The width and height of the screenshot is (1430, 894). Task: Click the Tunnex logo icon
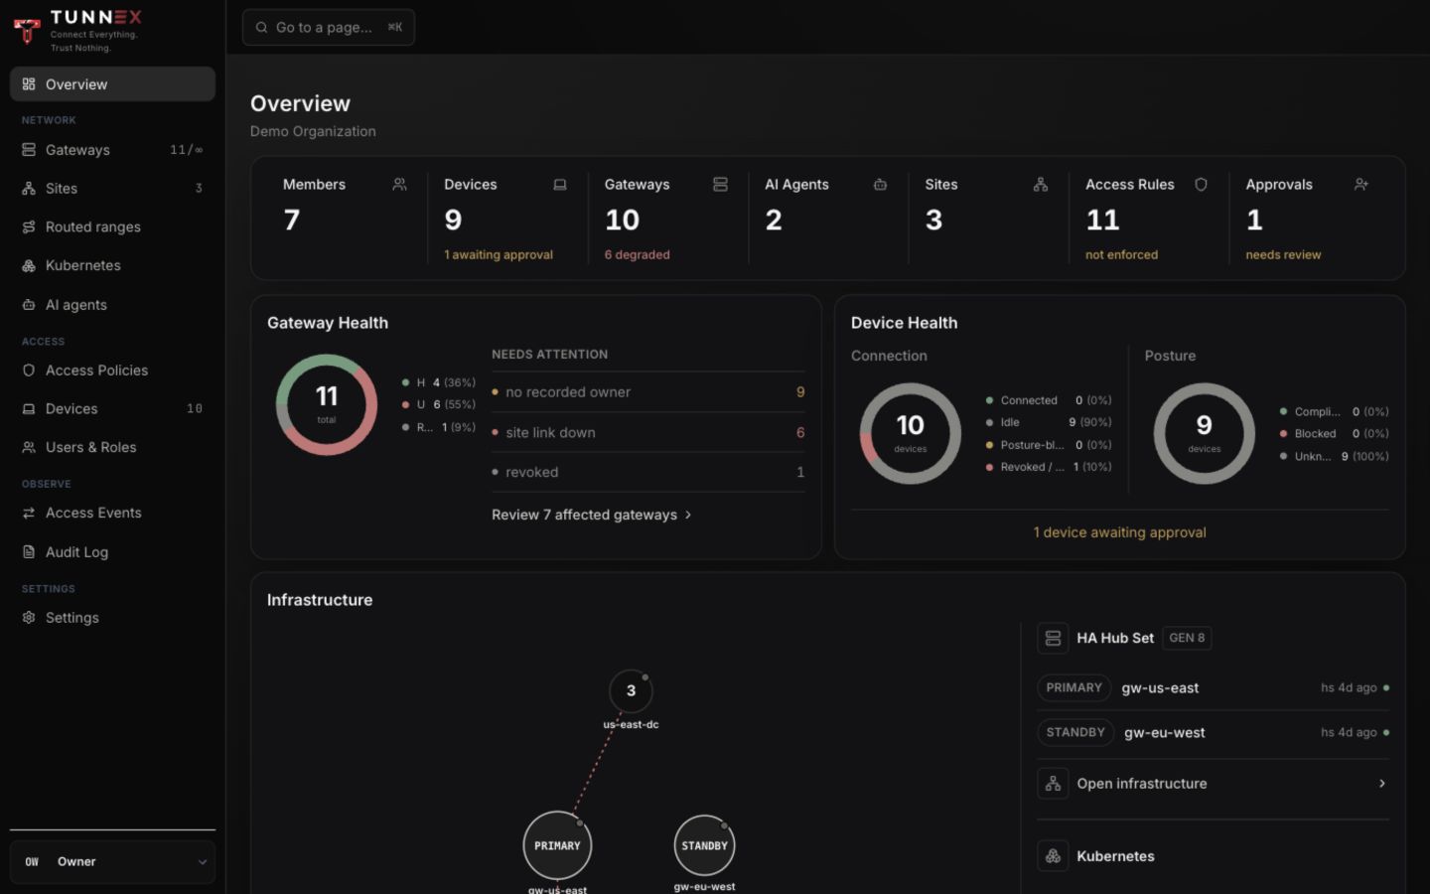(x=27, y=31)
